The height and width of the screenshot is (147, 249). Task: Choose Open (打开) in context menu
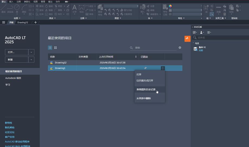coord(150,74)
